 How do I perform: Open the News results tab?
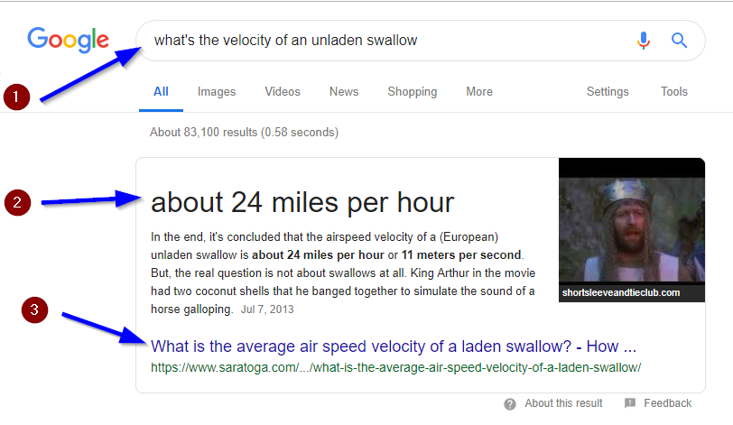point(344,91)
